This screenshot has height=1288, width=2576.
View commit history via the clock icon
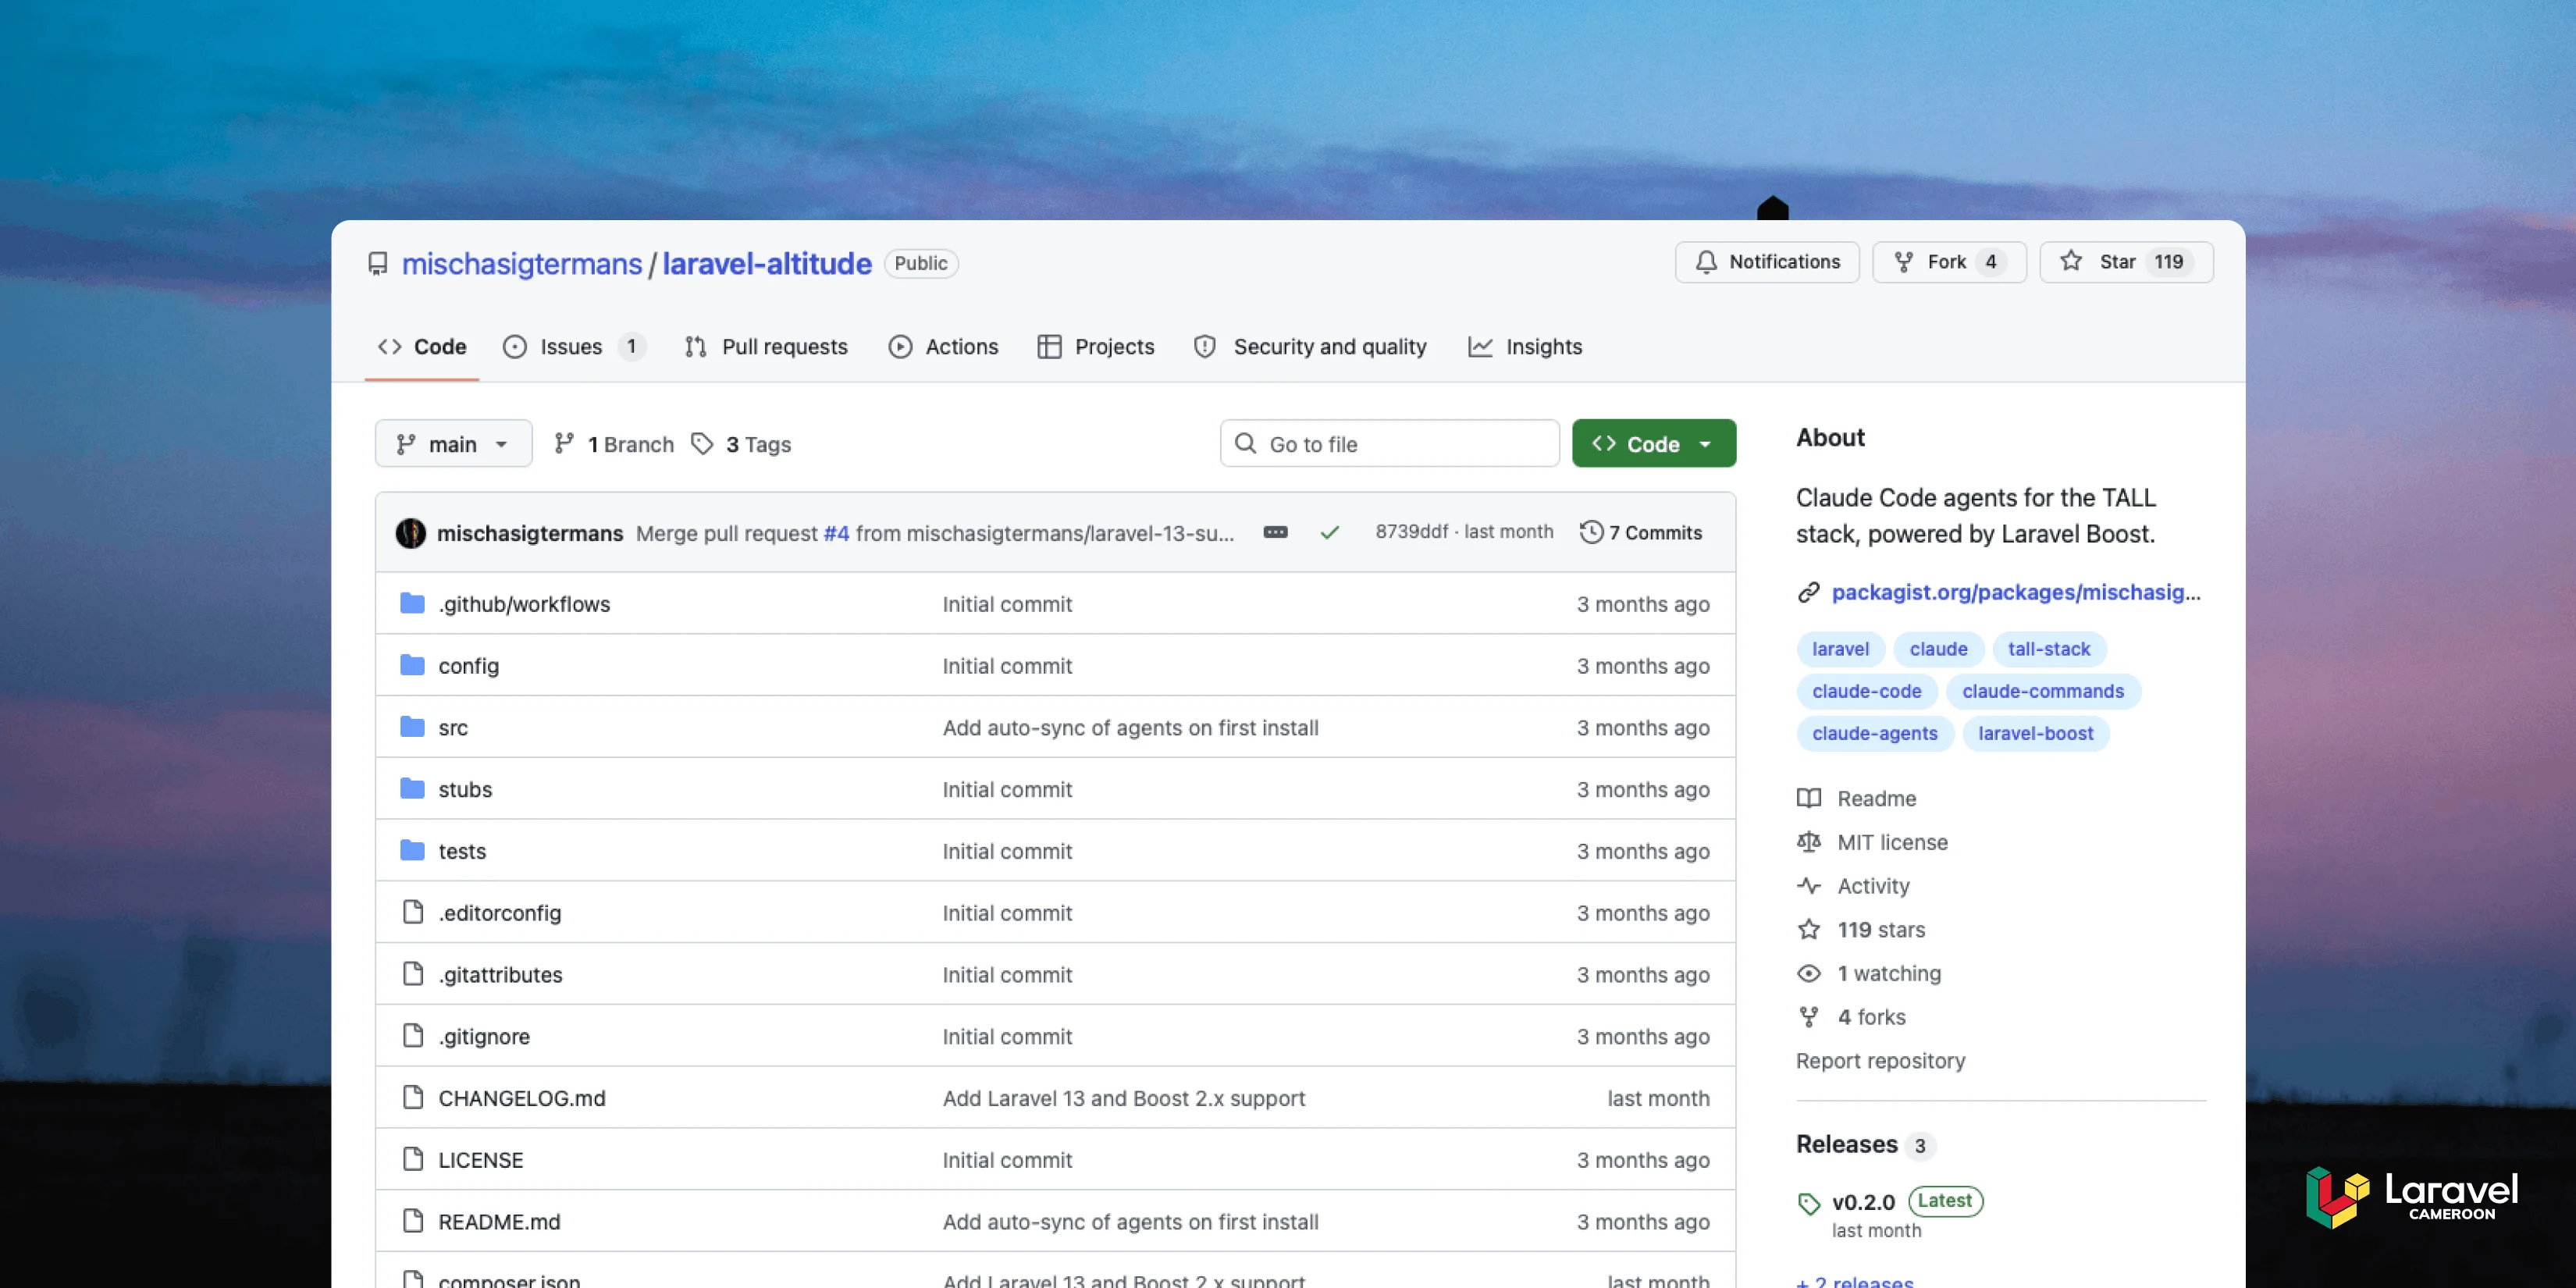click(1592, 532)
